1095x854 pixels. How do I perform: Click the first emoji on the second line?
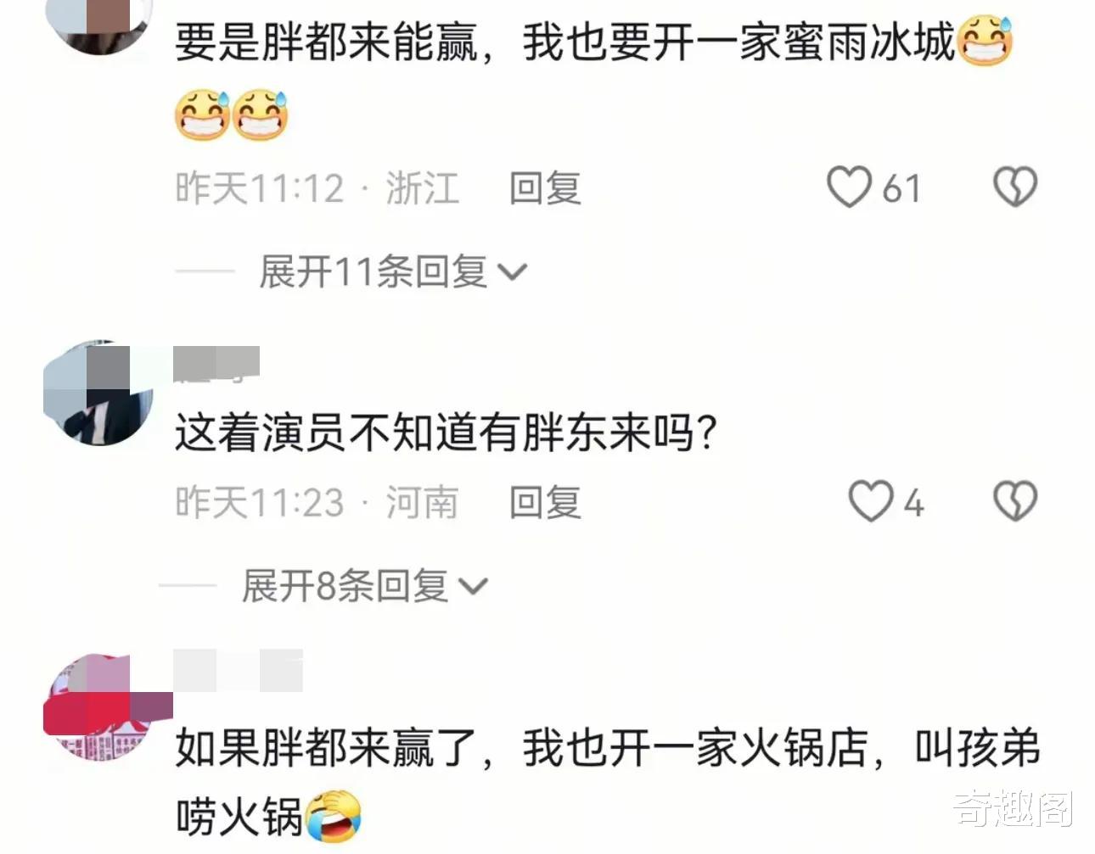click(202, 114)
